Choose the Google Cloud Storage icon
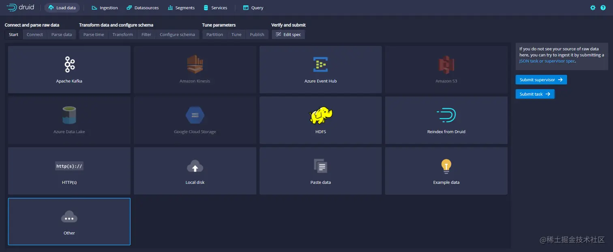Image resolution: width=613 pixels, height=252 pixels. [x=195, y=115]
